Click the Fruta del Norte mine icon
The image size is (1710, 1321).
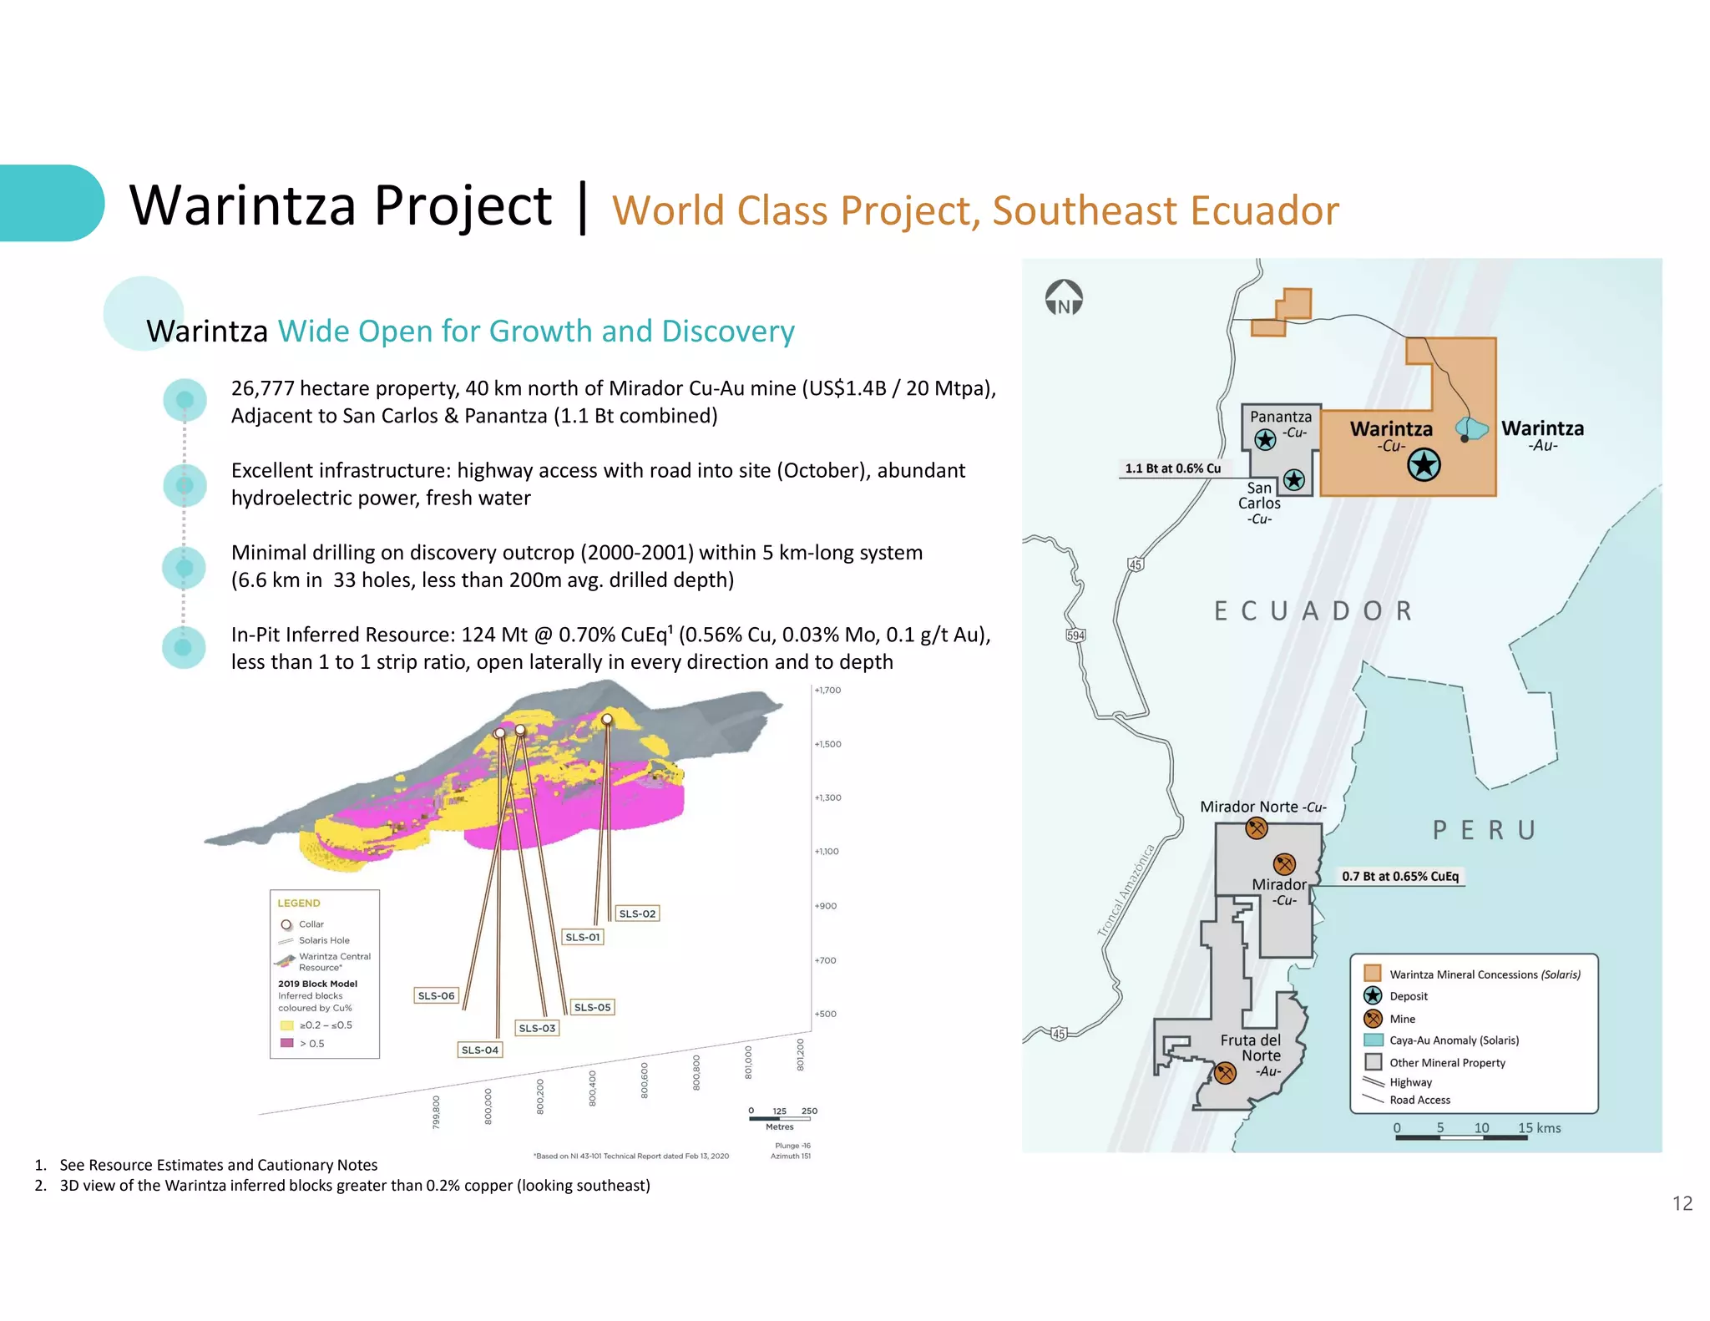click(1225, 1073)
